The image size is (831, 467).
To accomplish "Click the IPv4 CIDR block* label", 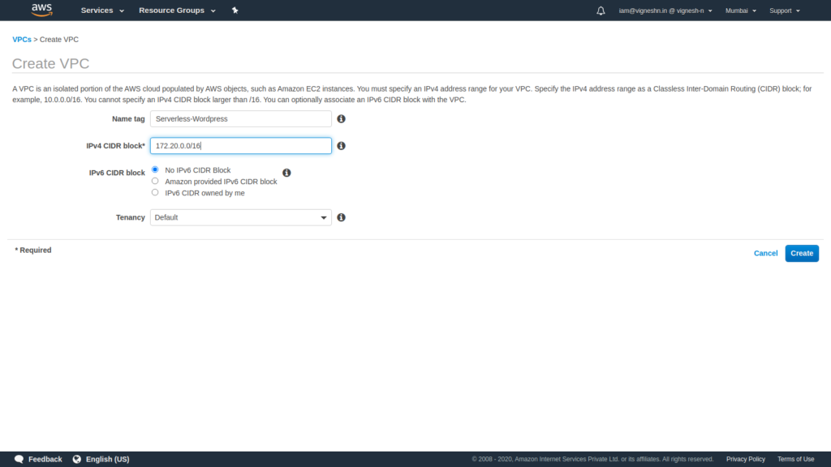I will click(x=115, y=146).
